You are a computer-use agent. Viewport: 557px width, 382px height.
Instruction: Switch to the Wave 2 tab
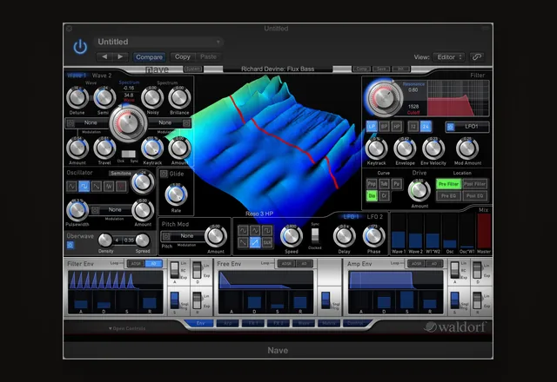tap(102, 76)
